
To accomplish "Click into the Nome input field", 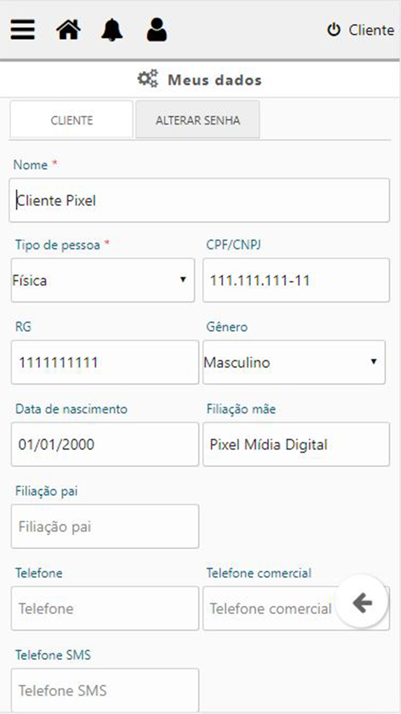I will [x=199, y=200].
